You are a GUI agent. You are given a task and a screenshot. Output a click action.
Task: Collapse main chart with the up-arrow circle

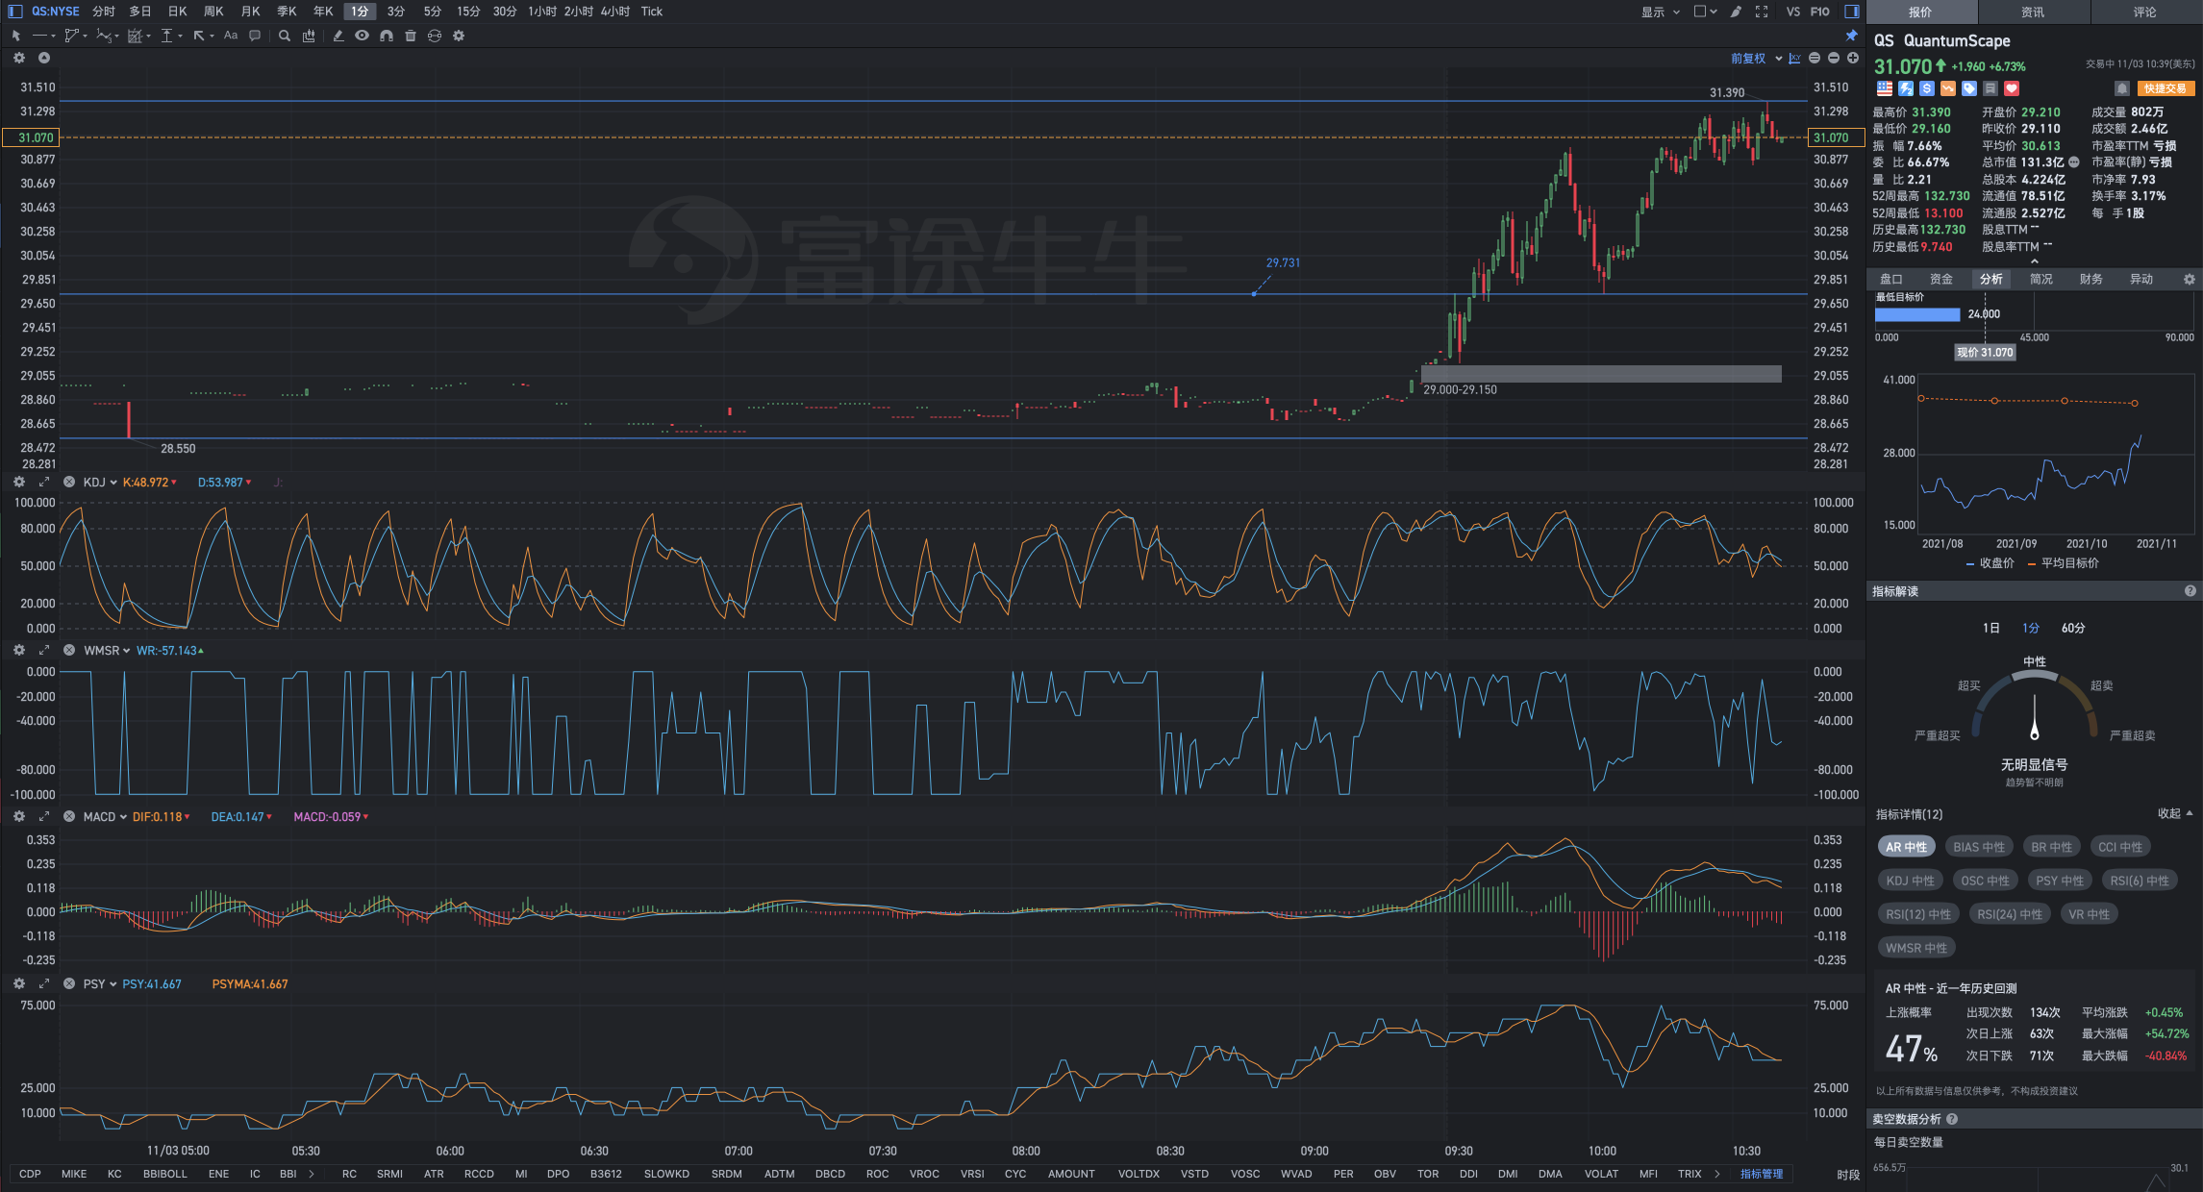pyautogui.click(x=43, y=58)
